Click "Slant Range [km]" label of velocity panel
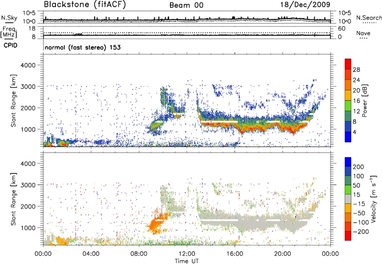Screen dimensions: 382x264 14,199
